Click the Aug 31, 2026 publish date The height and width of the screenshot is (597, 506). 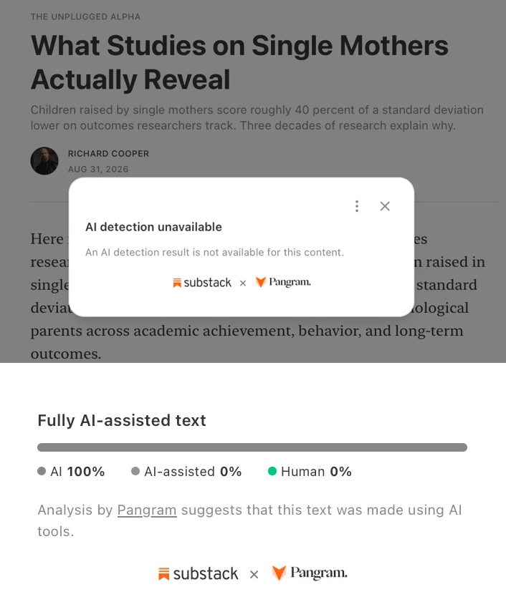pos(98,169)
